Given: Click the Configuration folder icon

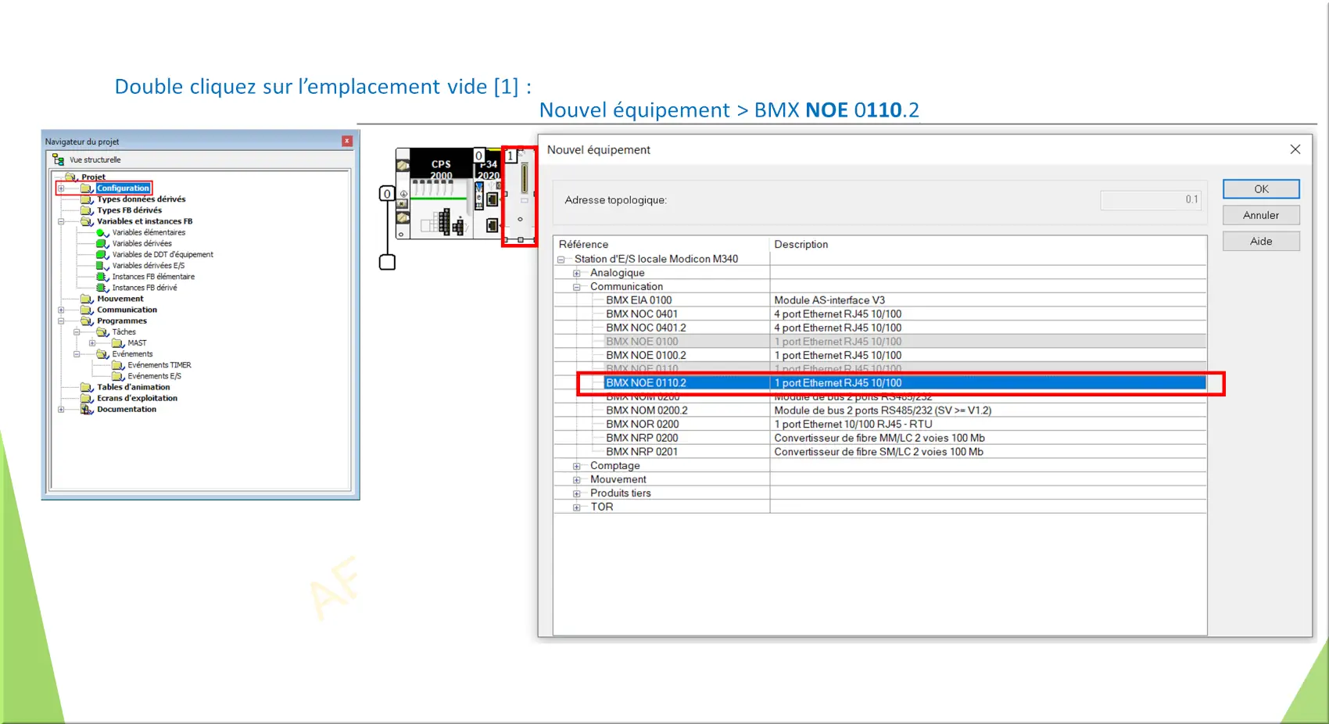Looking at the screenshot, I should [87, 188].
